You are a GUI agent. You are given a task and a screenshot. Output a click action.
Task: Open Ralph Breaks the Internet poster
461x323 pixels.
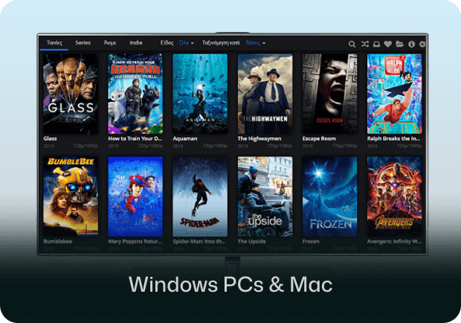(394, 94)
